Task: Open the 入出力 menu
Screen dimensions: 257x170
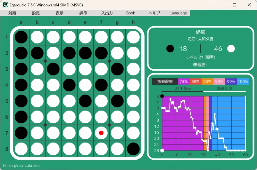Action: (107, 13)
